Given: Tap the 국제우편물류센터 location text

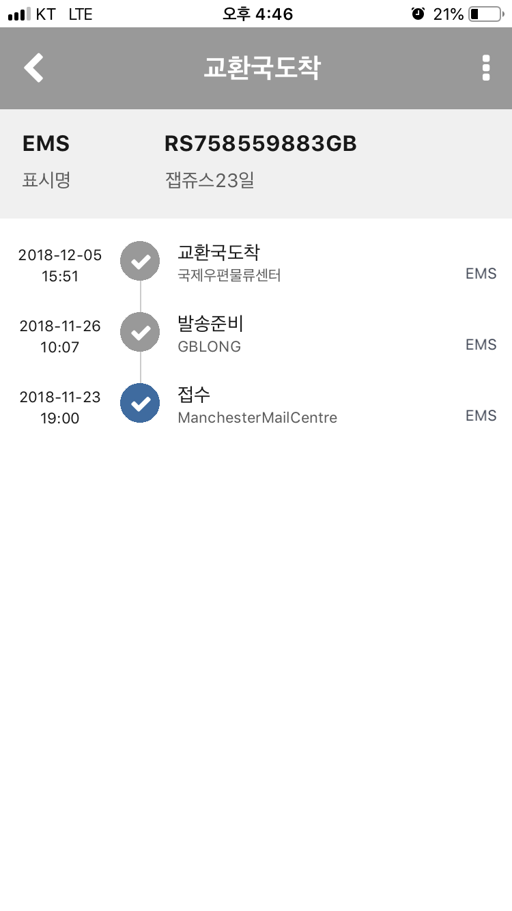Looking at the screenshot, I should click(229, 275).
